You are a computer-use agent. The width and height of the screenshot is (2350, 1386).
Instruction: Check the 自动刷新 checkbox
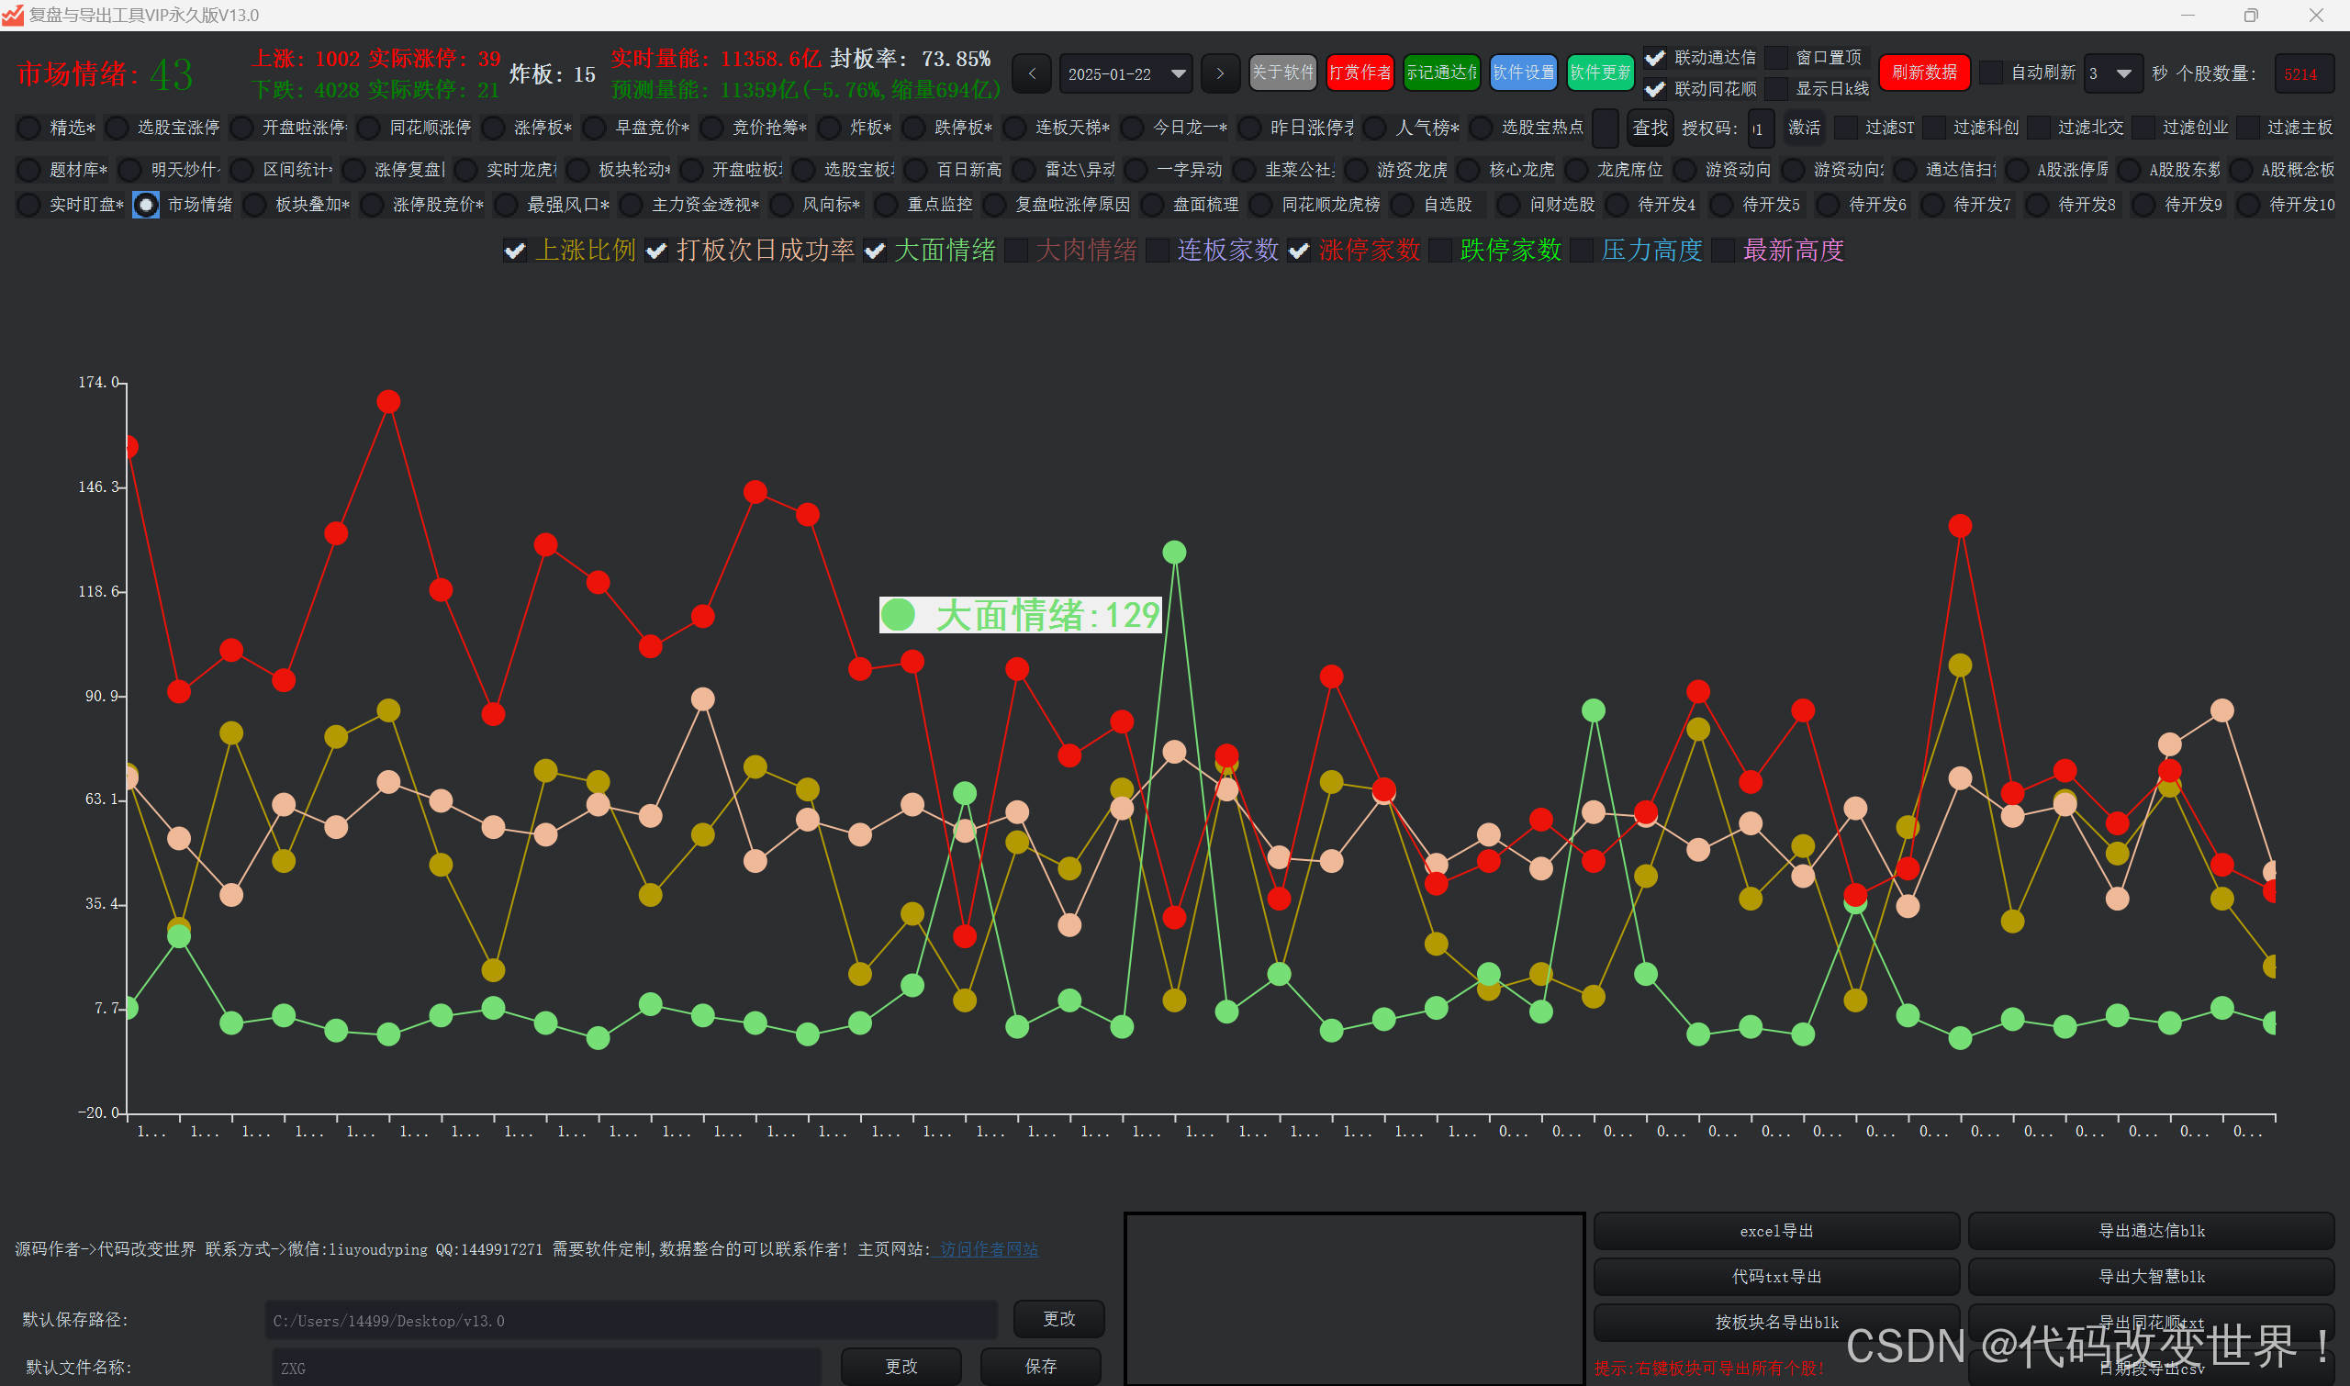(x=1990, y=73)
